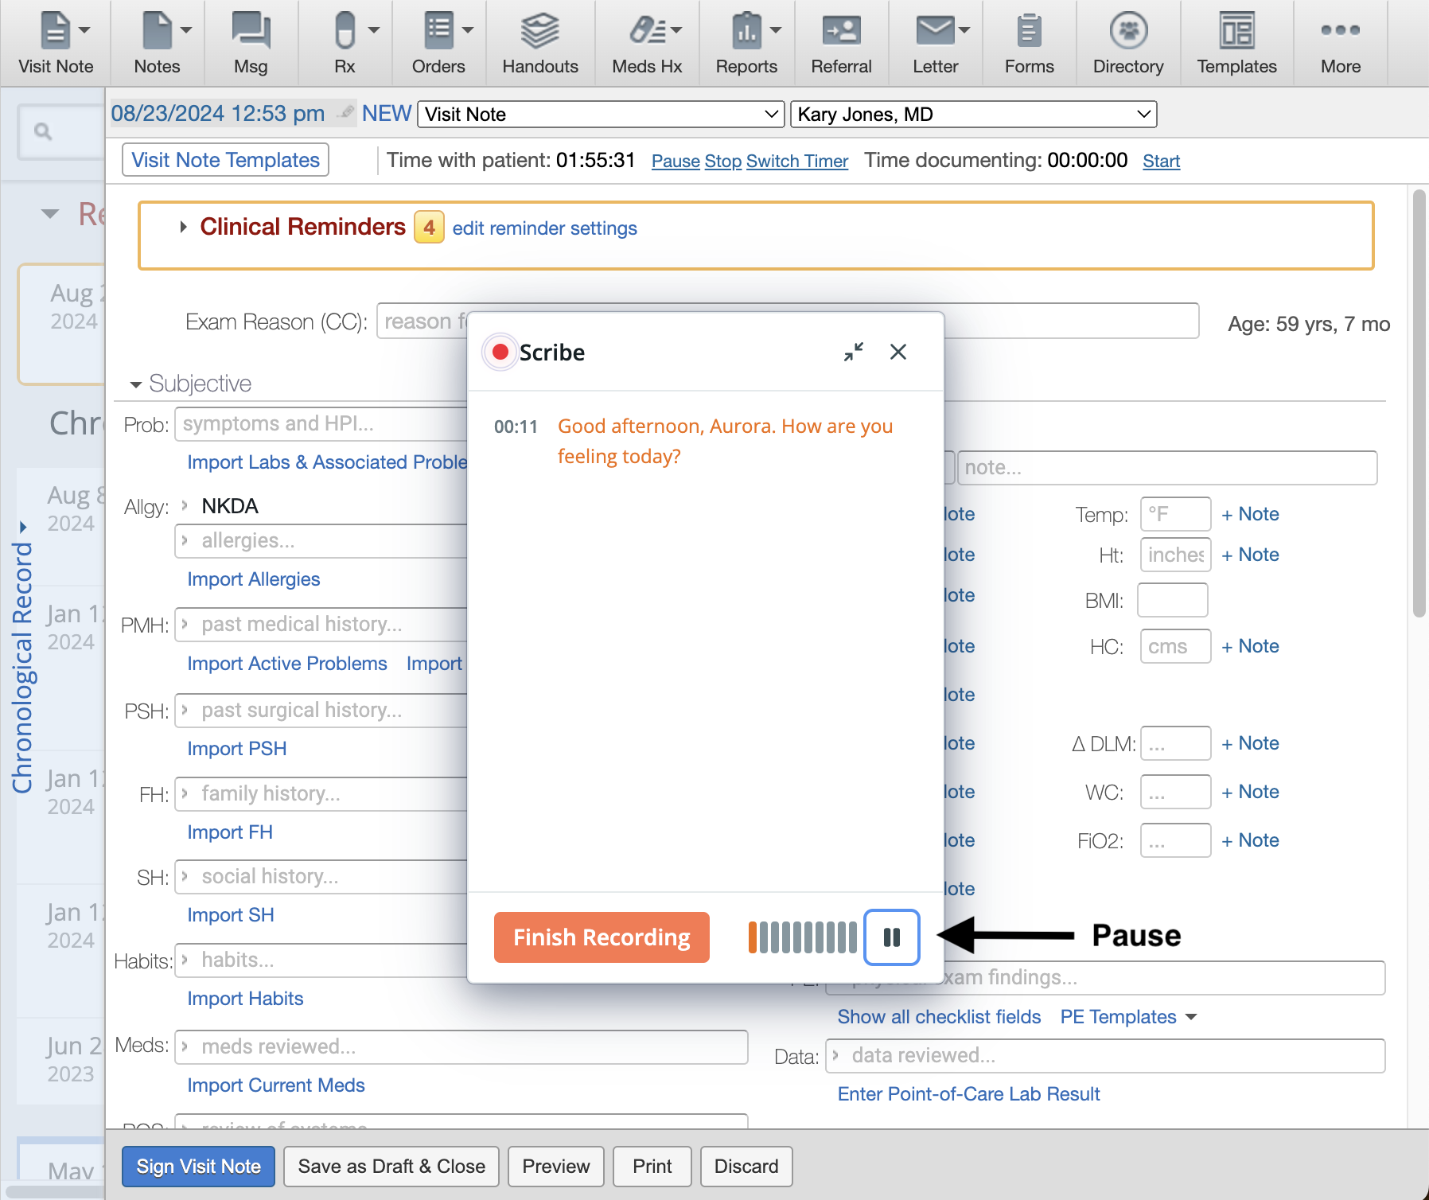The height and width of the screenshot is (1200, 1429).
Task: Open the More menu
Action: [1340, 40]
